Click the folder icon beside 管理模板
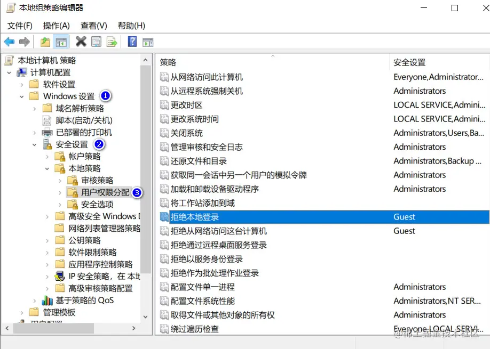This screenshot has width=490, height=349. [x=34, y=312]
